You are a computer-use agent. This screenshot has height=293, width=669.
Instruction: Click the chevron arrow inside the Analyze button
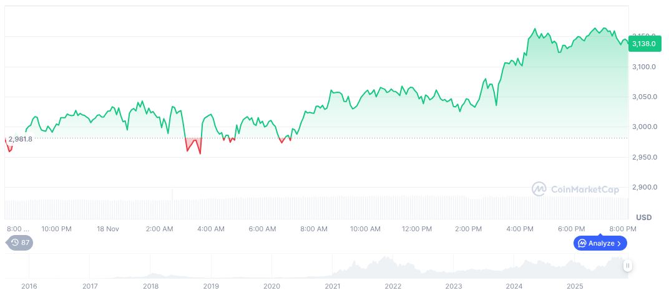click(619, 243)
